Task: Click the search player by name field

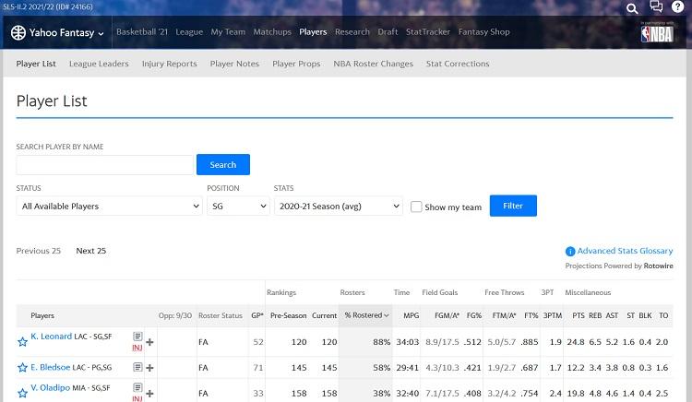Action: pyautogui.click(x=104, y=165)
